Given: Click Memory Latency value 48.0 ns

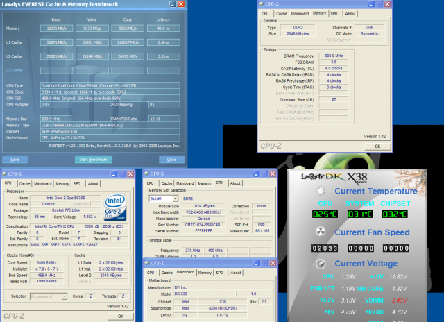Looking at the screenshot, I should [164, 28].
